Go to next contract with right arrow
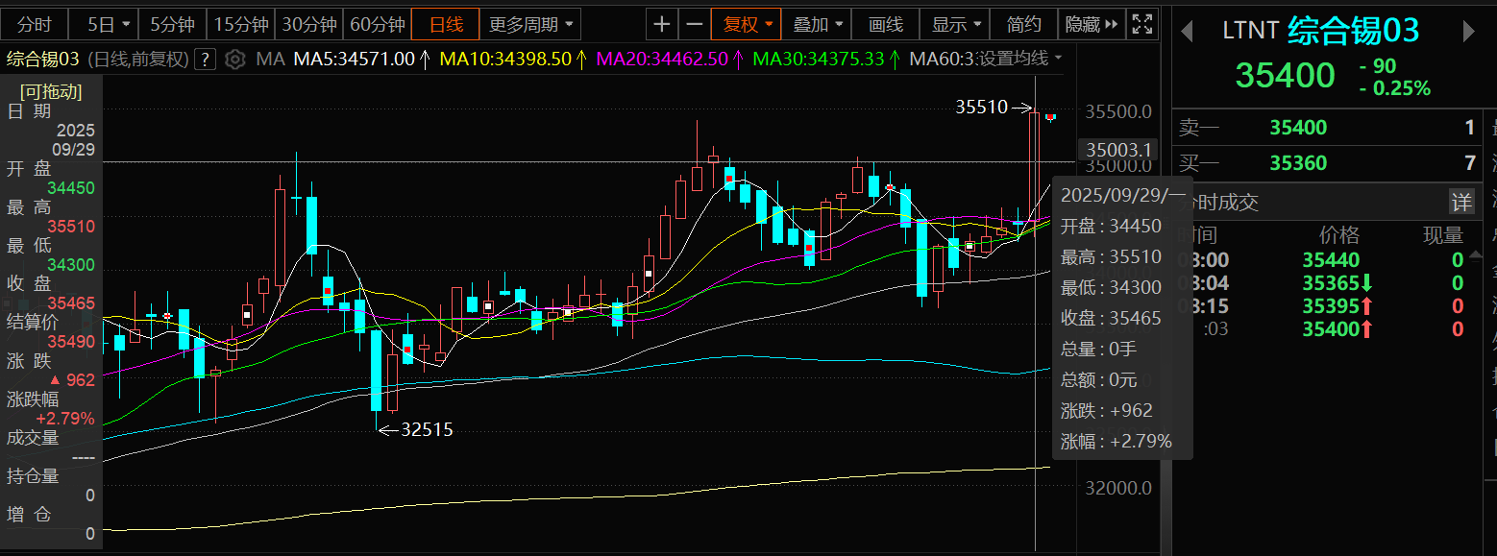Screen dimensions: 1497x556 pos(1467,32)
